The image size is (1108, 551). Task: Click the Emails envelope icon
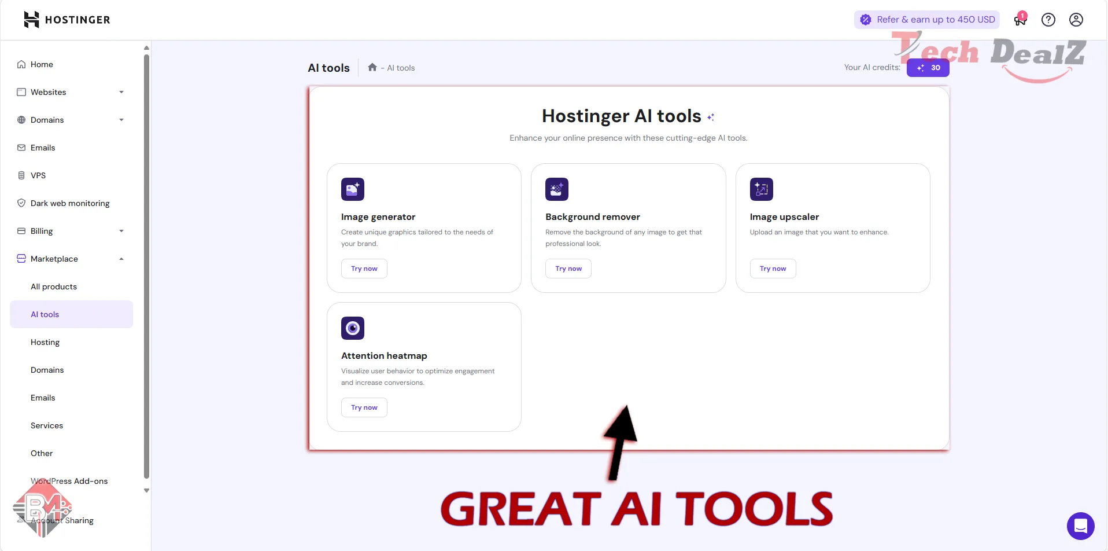[x=21, y=148]
